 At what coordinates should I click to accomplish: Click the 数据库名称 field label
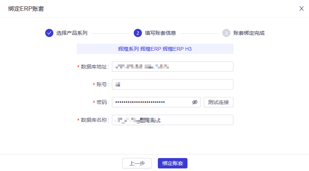94,120
